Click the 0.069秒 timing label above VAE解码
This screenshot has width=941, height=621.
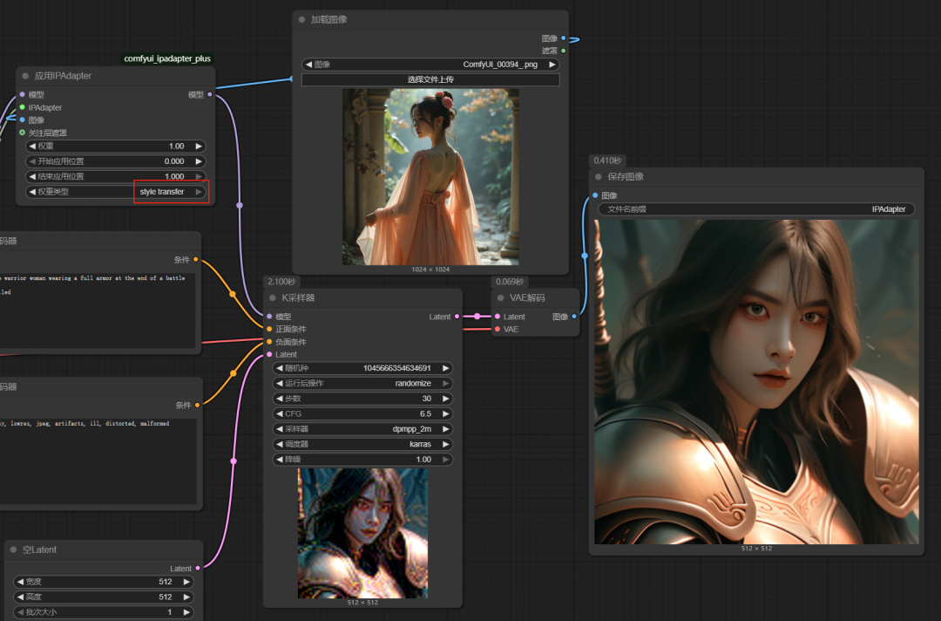[x=510, y=282]
